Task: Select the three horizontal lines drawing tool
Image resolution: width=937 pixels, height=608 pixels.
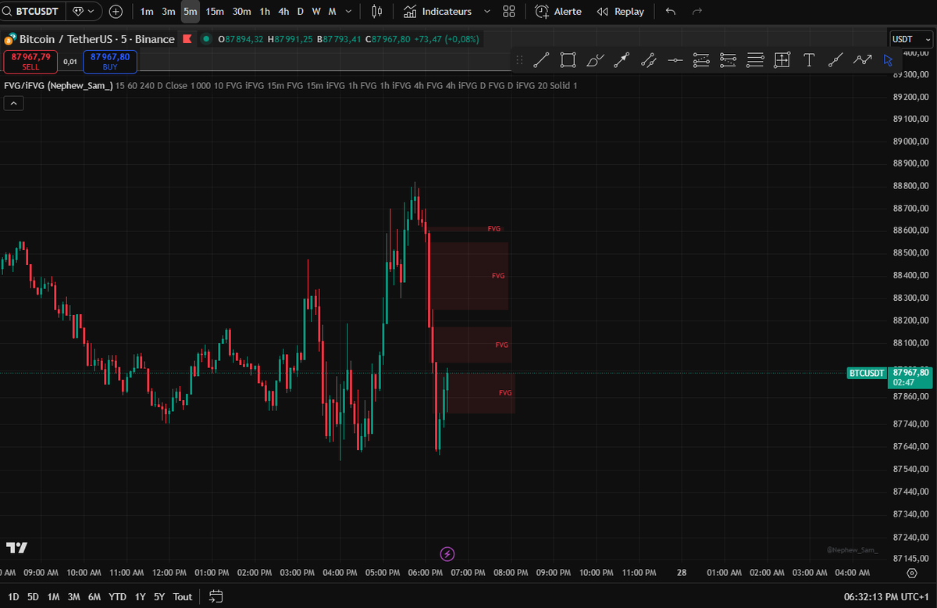Action: click(x=755, y=59)
